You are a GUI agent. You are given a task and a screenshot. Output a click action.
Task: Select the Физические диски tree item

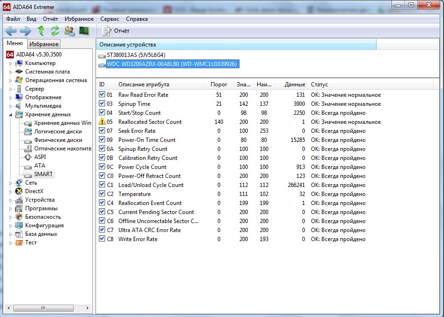[58, 140]
